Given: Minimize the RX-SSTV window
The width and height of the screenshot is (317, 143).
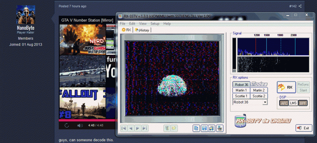Looking at the screenshot, I should [x=288, y=15].
